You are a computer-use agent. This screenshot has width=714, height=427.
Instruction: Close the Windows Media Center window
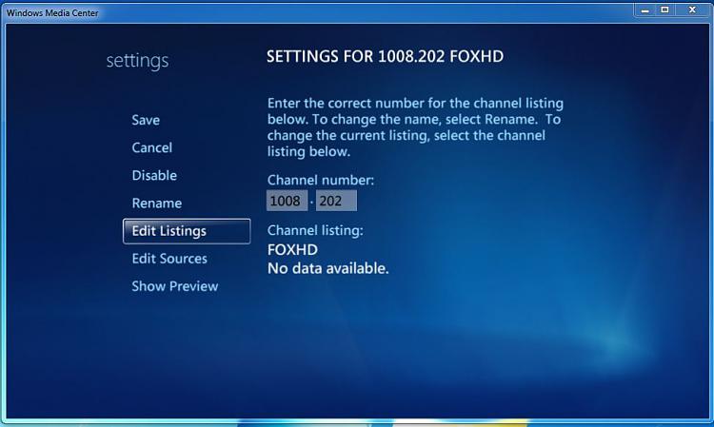(692, 10)
